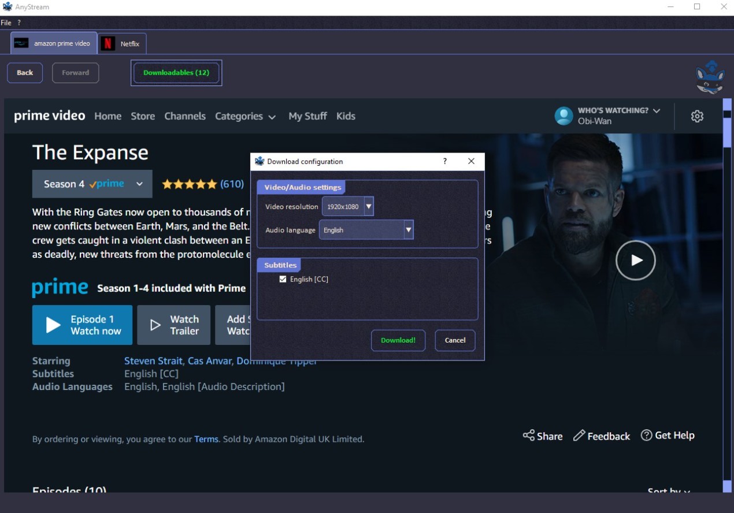Open the File menu

[6, 23]
